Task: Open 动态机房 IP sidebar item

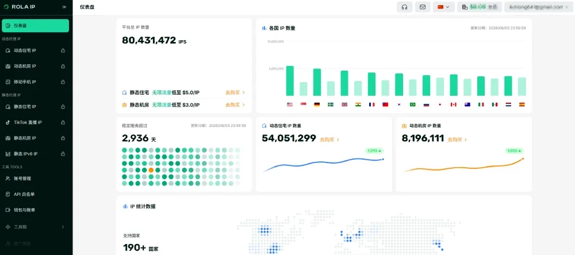Action: click(x=35, y=66)
